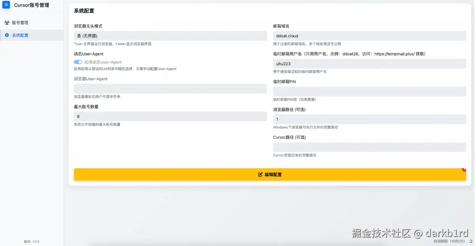This screenshot has width=476, height=246.
Task: Click the blue hamburger menu icon
Action: [x=6, y=5]
